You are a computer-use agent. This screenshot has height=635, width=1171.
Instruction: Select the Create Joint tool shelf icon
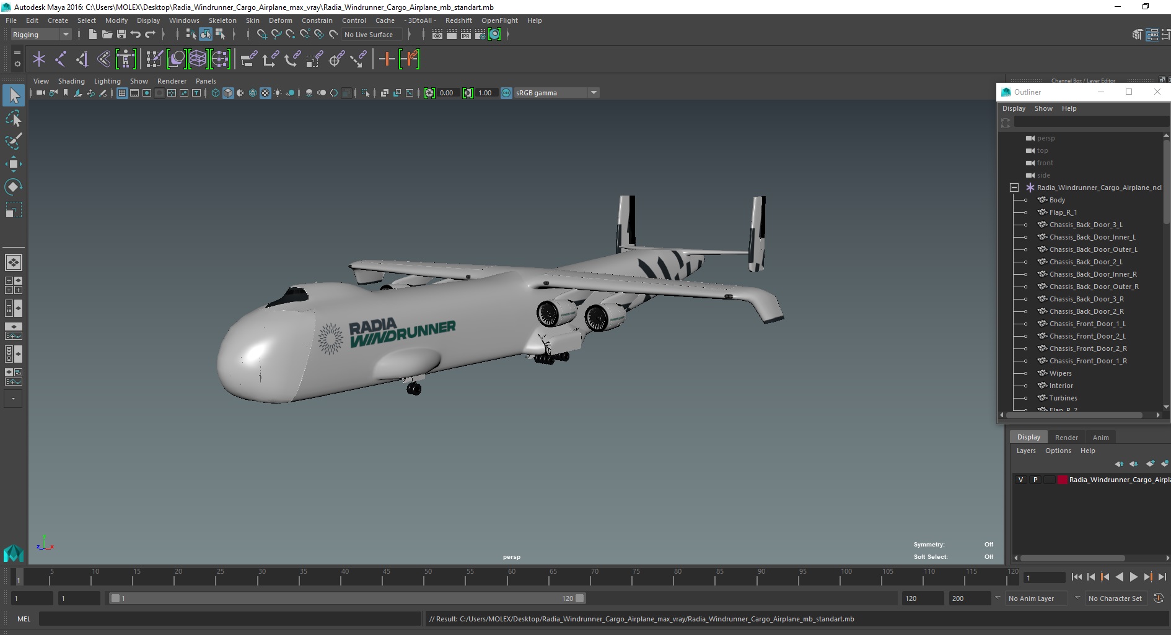pos(61,59)
